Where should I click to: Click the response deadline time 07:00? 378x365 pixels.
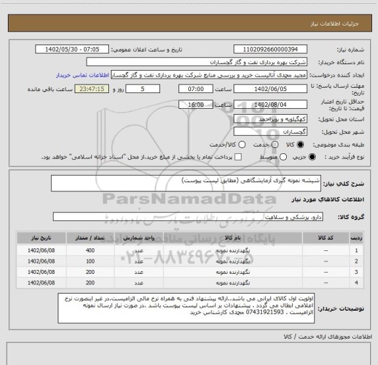point(196,89)
